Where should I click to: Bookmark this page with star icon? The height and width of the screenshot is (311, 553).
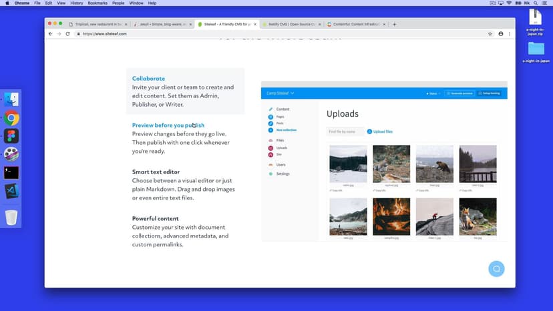tap(490, 33)
